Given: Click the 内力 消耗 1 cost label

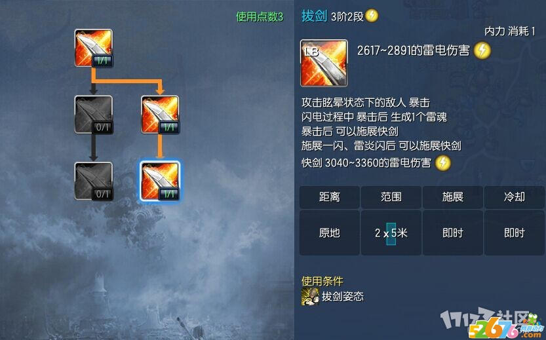Looking at the screenshot, I should 510,31.
